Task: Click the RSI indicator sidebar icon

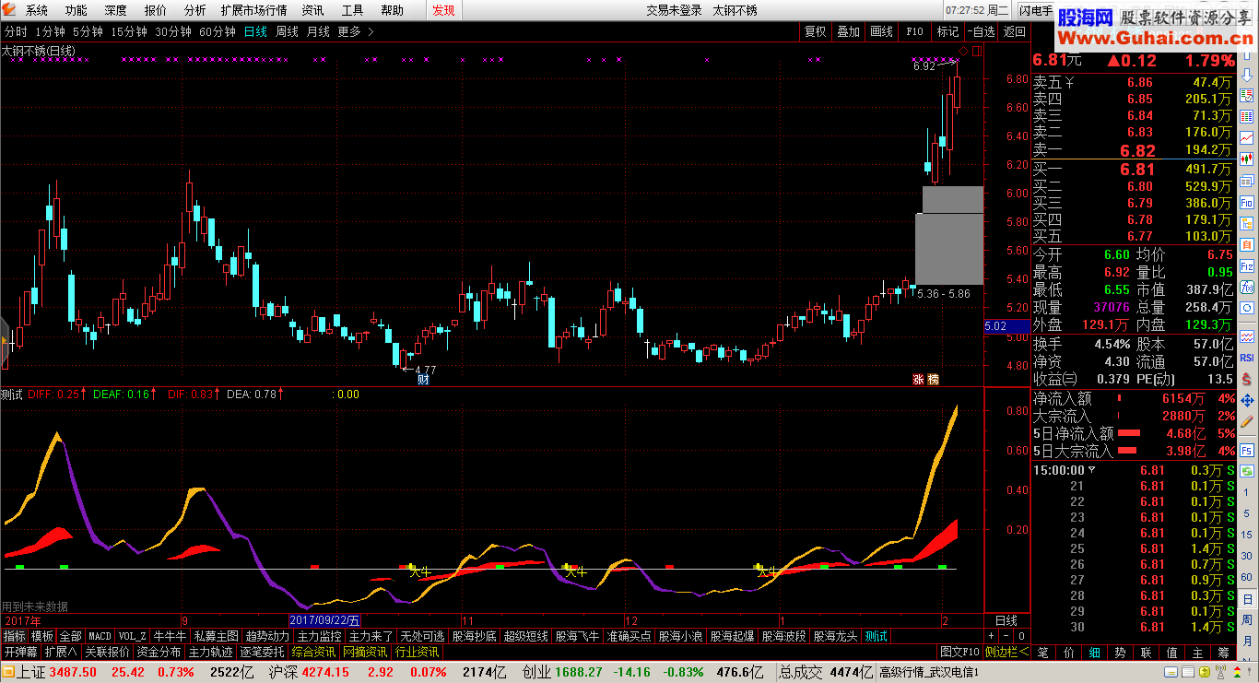Action: click(x=1246, y=358)
